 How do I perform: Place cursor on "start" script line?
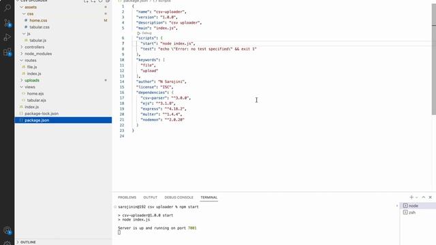tap(168, 44)
